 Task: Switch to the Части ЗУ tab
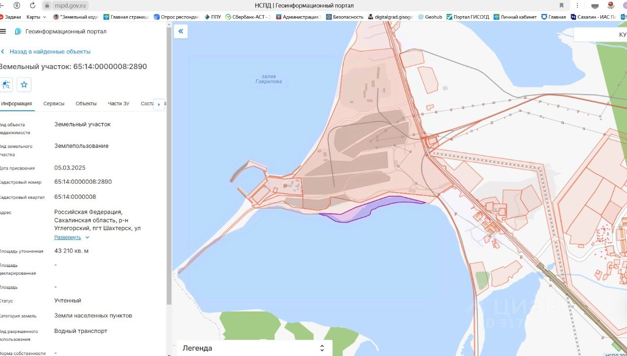pyautogui.click(x=119, y=103)
